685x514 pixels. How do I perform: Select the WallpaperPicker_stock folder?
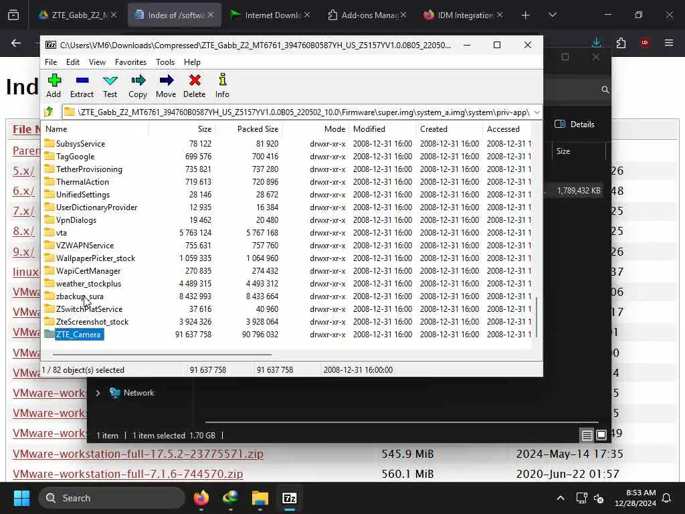(x=95, y=258)
